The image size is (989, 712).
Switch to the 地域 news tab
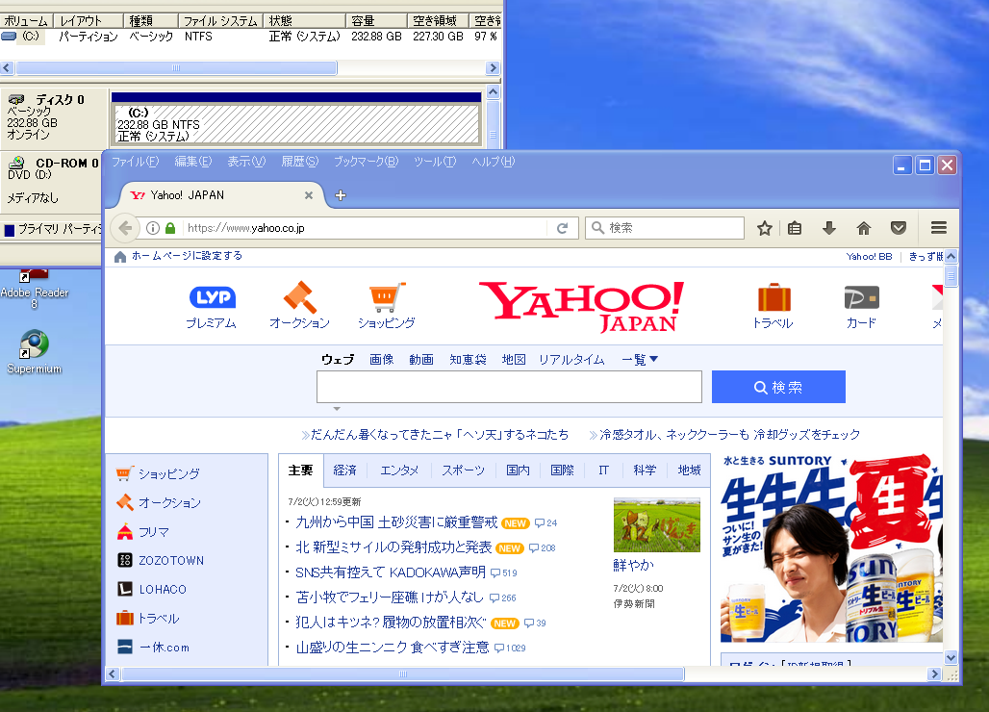[689, 470]
